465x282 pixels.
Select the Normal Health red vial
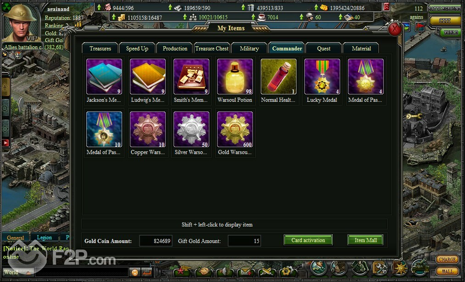279,77
